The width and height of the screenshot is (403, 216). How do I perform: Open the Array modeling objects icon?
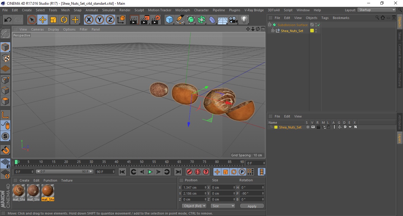point(201,20)
